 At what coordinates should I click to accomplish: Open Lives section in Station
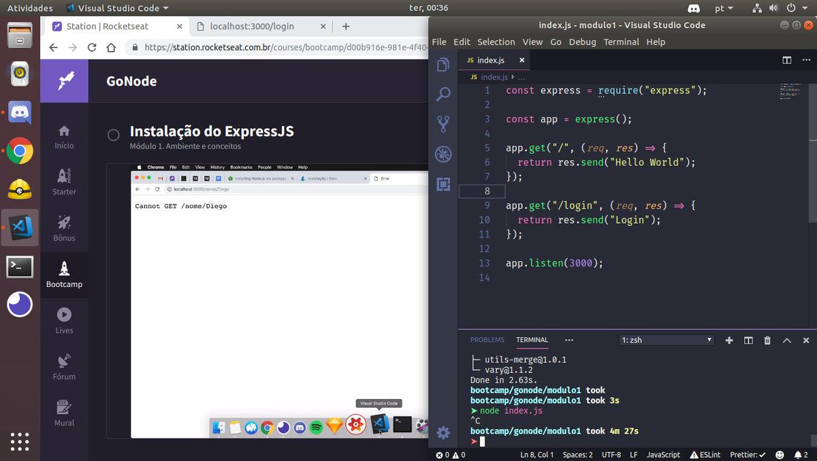point(64,322)
